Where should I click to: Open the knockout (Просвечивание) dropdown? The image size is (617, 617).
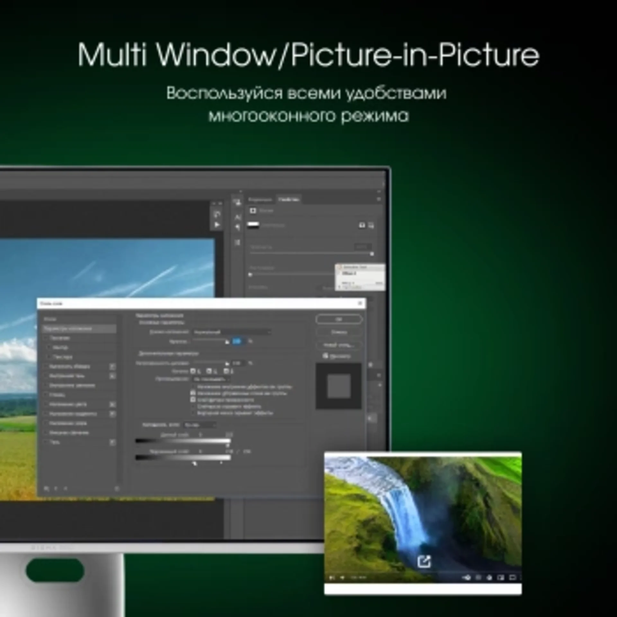point(210,379)
